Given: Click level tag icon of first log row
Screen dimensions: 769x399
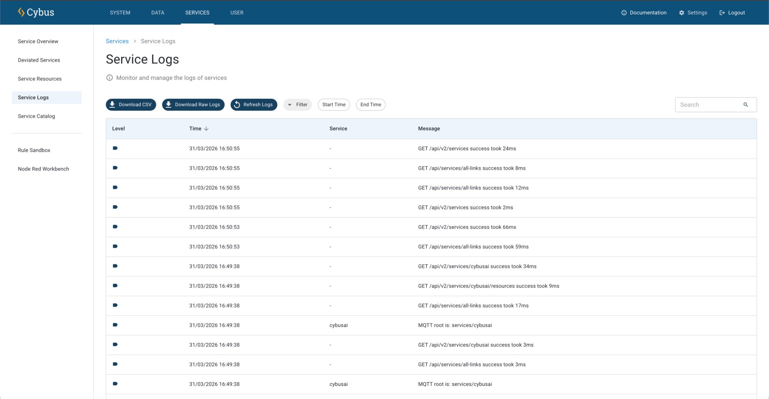Looking at the screenshot, I should 115,148.
